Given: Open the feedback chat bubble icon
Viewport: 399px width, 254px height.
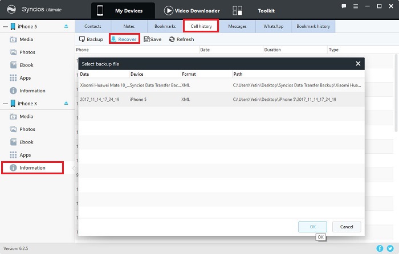Looking at the screenshot, I should point(344,6).
